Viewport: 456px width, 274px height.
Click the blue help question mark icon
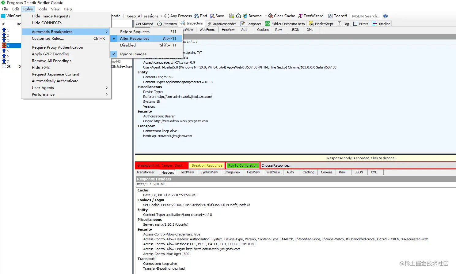pyautogui.click(x=386, y=16)
